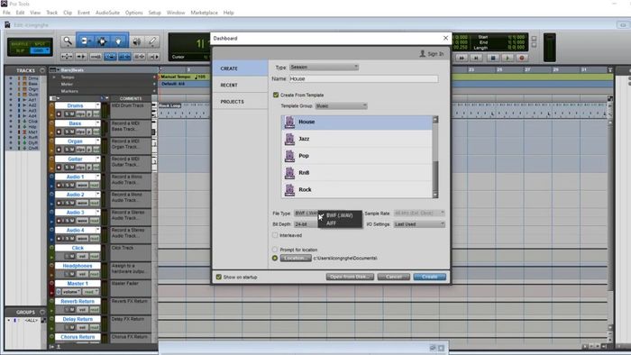631x355 pixels.
Task: Open the Sample Rate dropdown
Action: (x=419, y=213)
